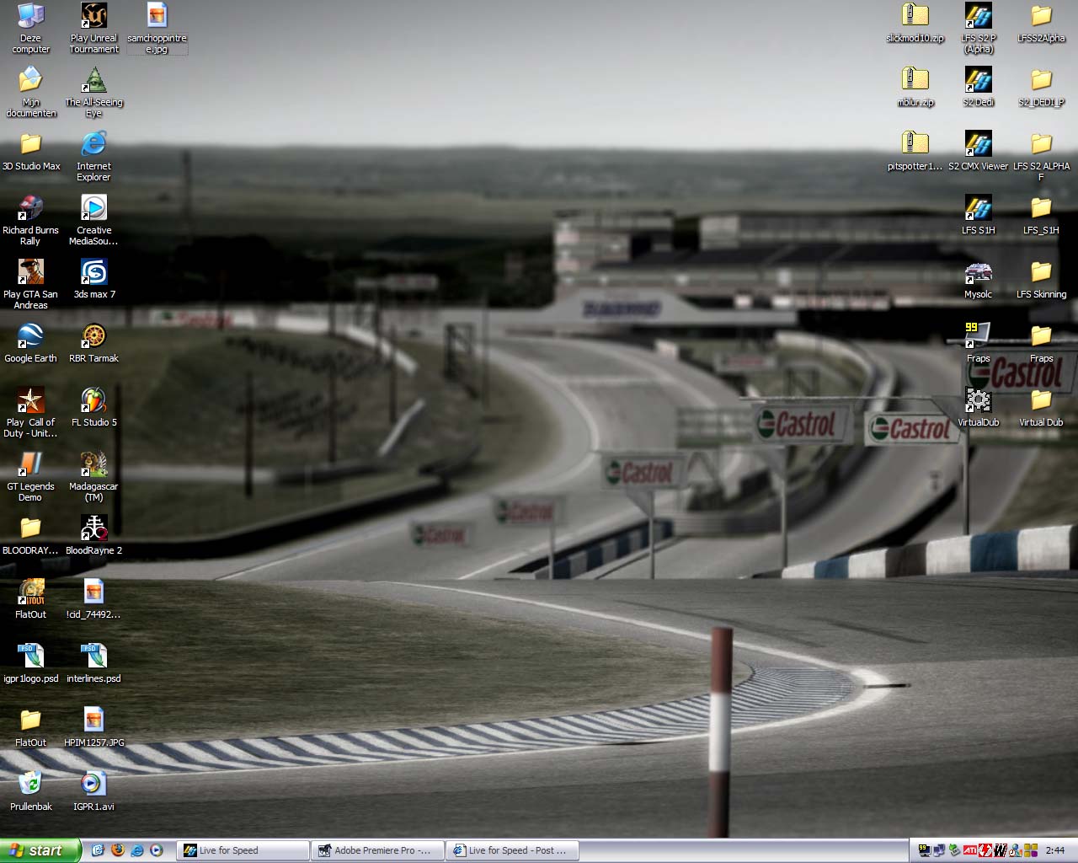1078x863 pixels.
Task: Select the pitspotter1 zip archive
Action: click(915, 151)
